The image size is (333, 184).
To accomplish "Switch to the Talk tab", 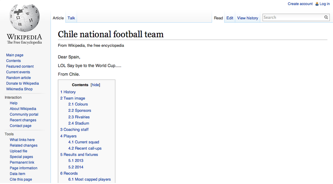I will point(71,18).
